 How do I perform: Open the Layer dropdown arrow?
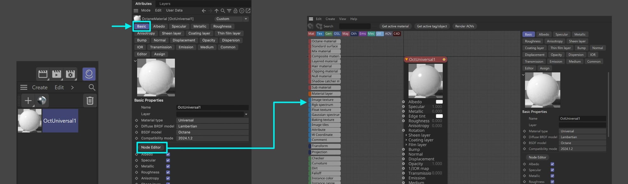point(246,114)
